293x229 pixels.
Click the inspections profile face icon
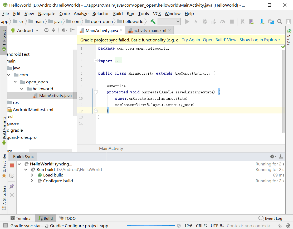pos(288,226)
